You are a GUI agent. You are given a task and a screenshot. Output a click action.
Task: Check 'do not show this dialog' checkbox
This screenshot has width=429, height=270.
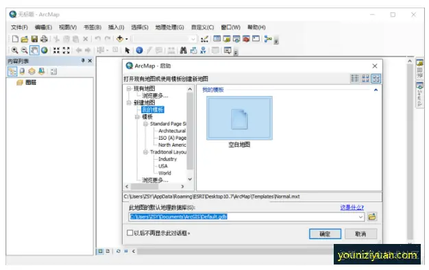(x=130, y=233)
